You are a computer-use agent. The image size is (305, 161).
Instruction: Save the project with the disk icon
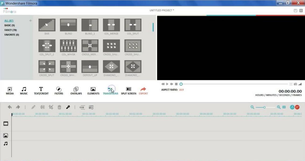point(295,10)
